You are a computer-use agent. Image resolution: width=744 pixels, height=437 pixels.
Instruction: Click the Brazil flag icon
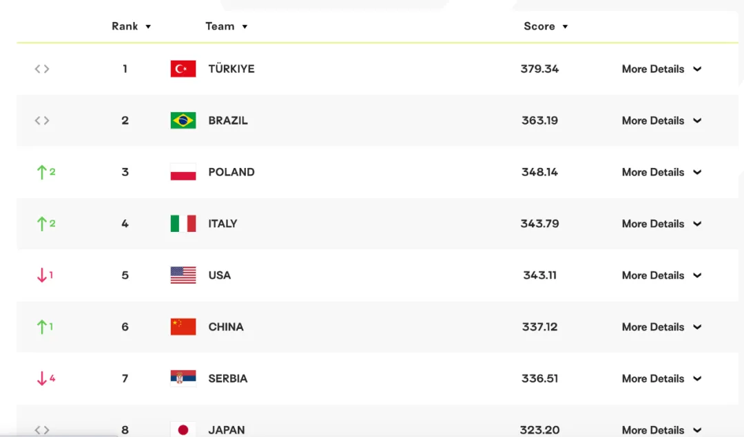[183, 120]
